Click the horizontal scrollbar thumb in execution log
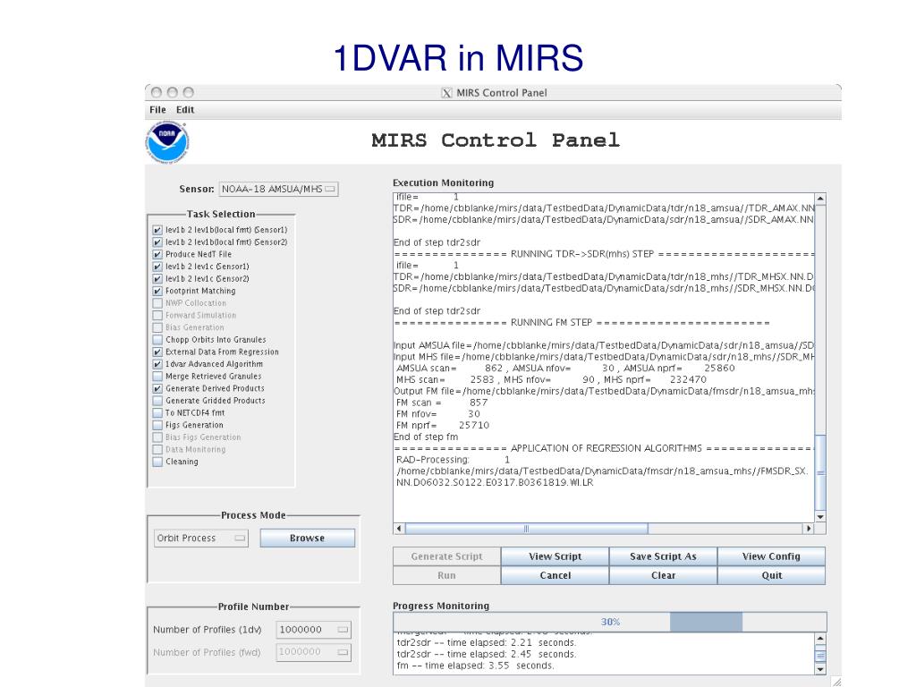Screen dimensions: 916x687 point(526,529)
